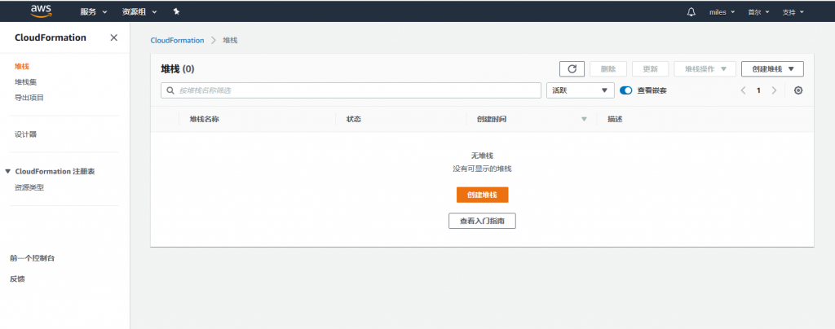Open the 活跃 status filter dropdown
This screenshot has width=835, height=329.
pos(581,90)
